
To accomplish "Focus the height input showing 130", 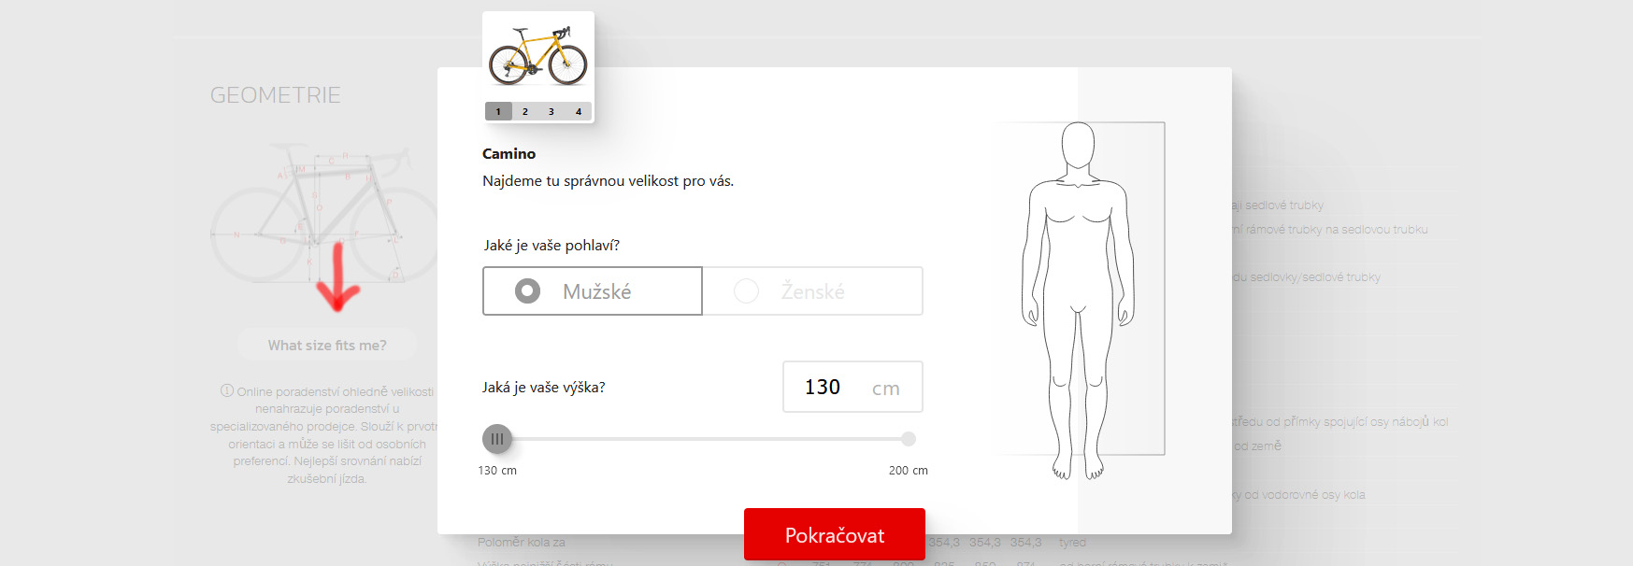I will (852, 387).
